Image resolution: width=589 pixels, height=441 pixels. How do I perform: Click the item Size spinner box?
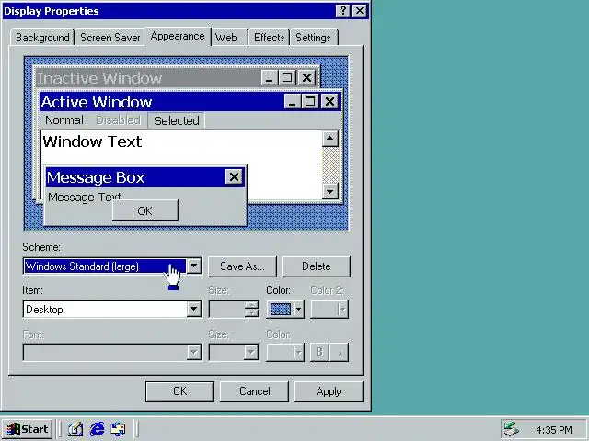coord(234,310)
